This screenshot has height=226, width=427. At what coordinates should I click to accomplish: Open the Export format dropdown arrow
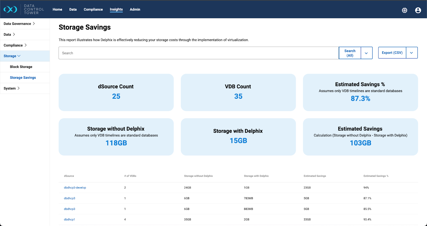(412, 53)
